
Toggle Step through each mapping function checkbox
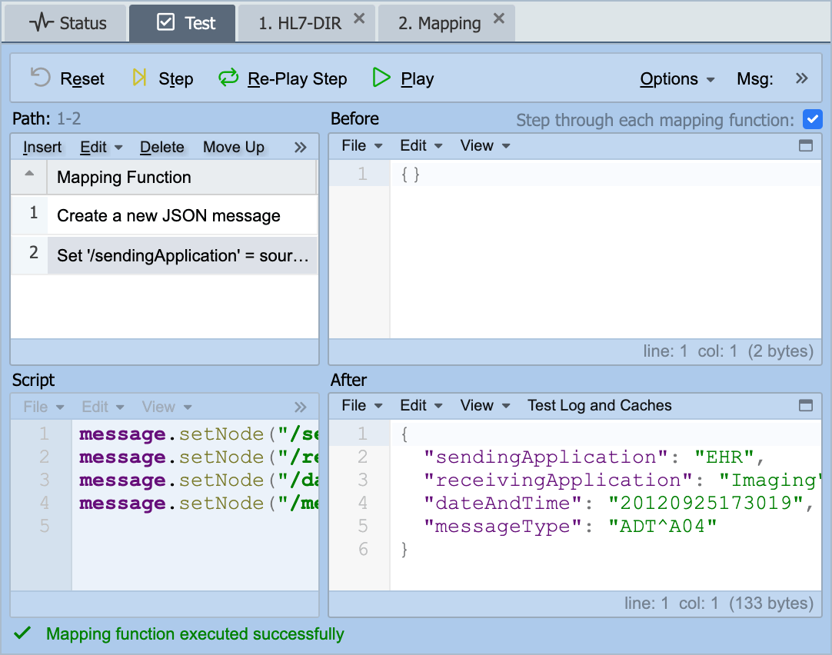tap(812, 119)
